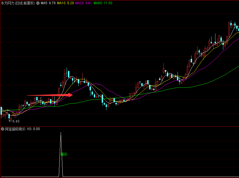Click the 6.49 lowest price marker
This screenshot has width=239, height=178.
tap(16, 121)
